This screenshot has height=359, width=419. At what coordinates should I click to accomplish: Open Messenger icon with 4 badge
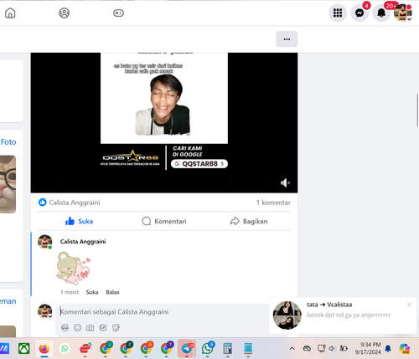pyautogui.click(x=360, y=13)
